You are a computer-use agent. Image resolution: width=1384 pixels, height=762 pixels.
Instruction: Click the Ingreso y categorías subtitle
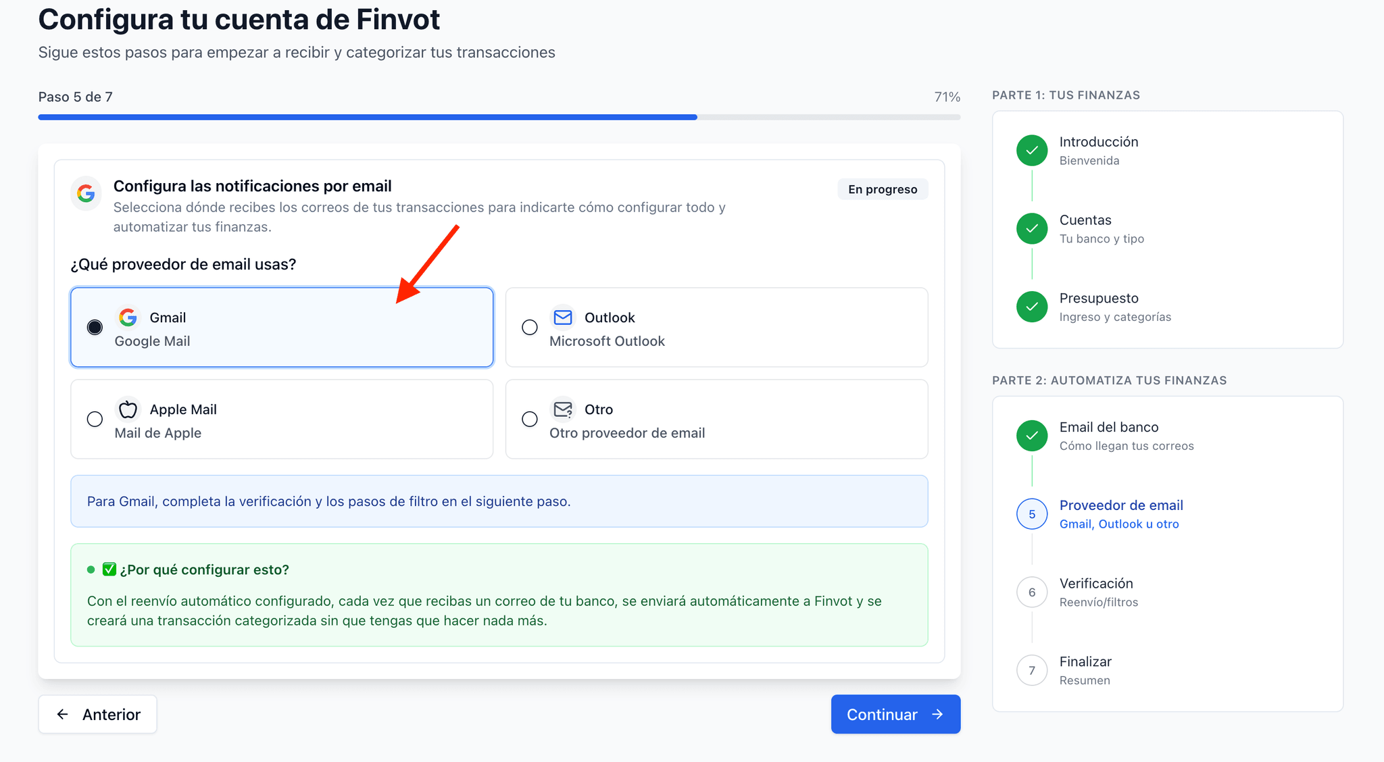pos(1115,317)
